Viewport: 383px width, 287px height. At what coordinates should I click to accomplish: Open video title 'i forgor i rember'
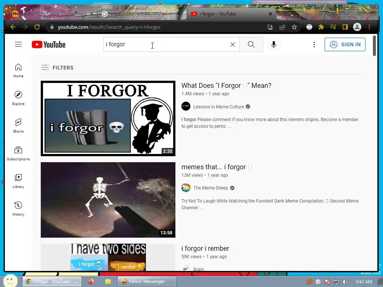205,249
